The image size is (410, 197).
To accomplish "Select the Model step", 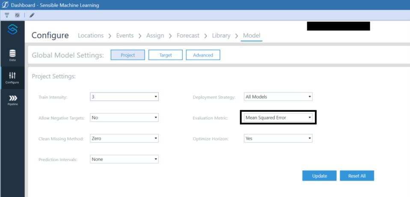I will (252, 36).
